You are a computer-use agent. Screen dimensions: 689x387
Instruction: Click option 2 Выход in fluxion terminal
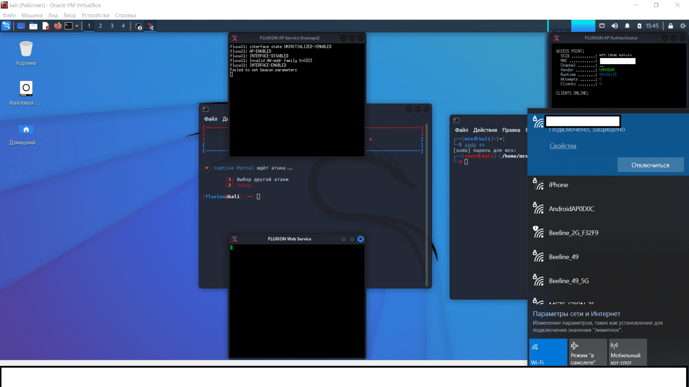point(239,185)
